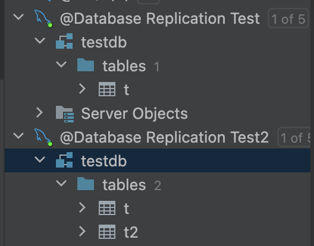
Task: Expand table t2 columns
Action: 82,231
